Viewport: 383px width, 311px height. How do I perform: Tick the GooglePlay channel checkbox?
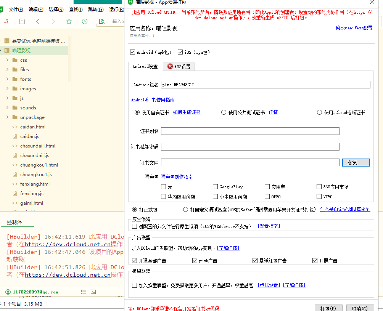click(216, 187)
